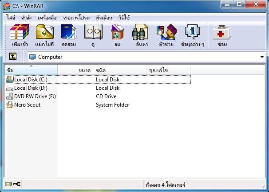Sort by Size (ขนาด) column header
The width and height of the screenshot is (269, 192).
point(75,69)
